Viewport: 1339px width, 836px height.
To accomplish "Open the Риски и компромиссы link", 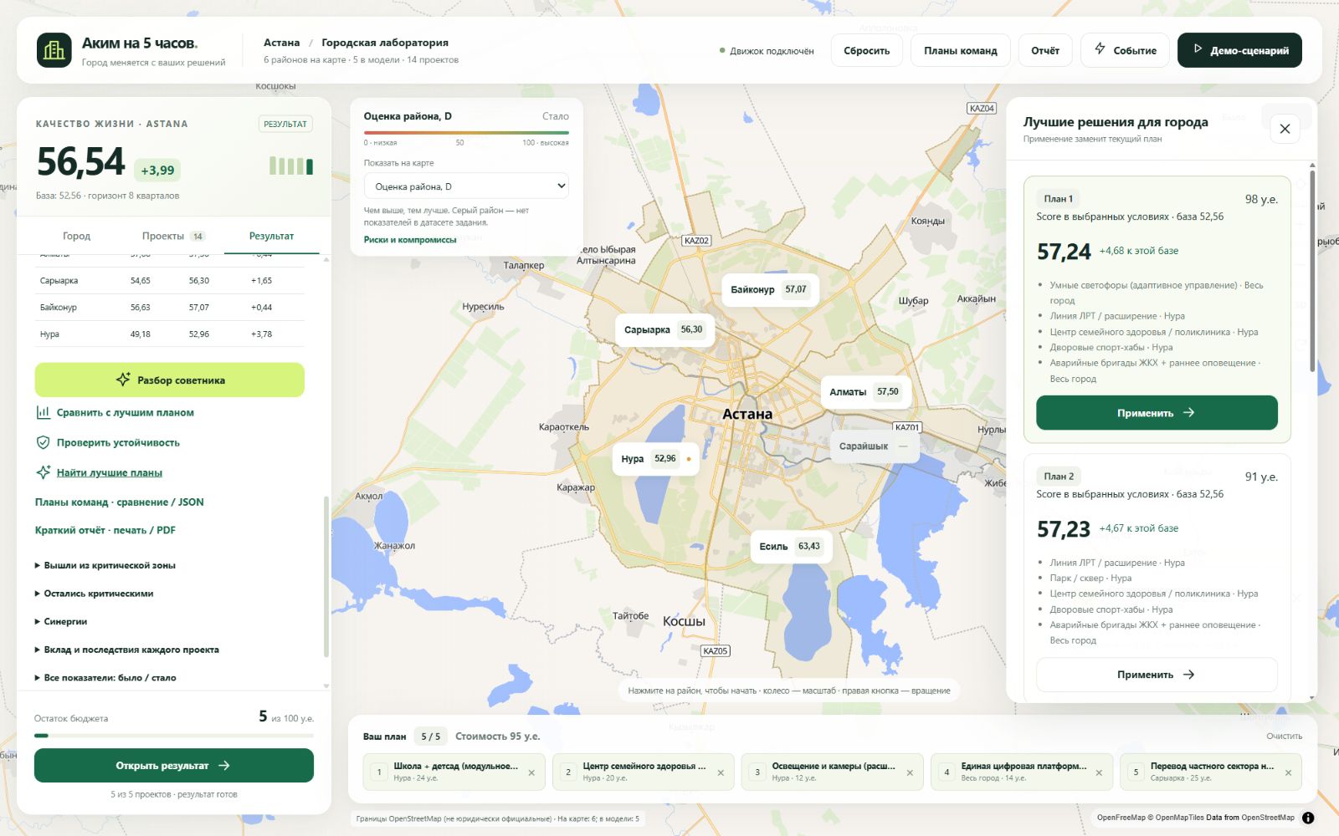I will 410,240.
